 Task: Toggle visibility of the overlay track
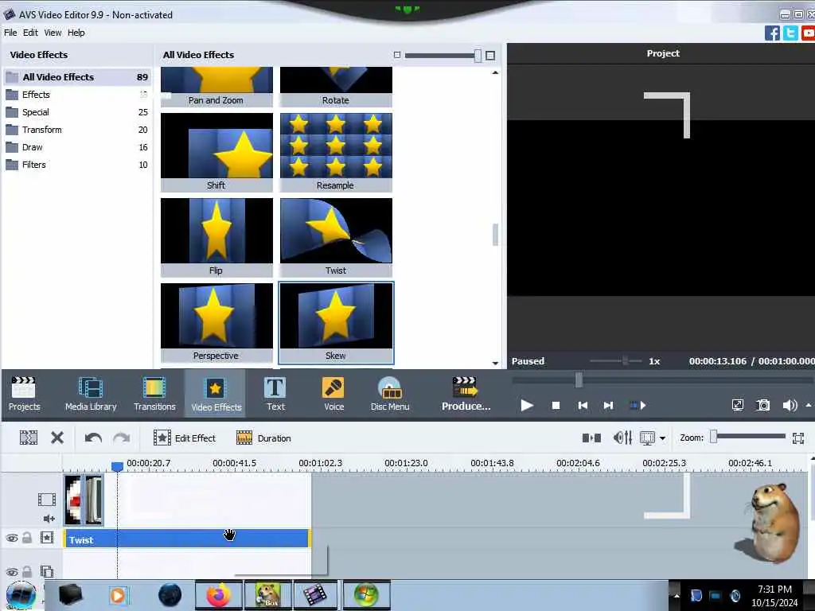[x=12, y=572]
